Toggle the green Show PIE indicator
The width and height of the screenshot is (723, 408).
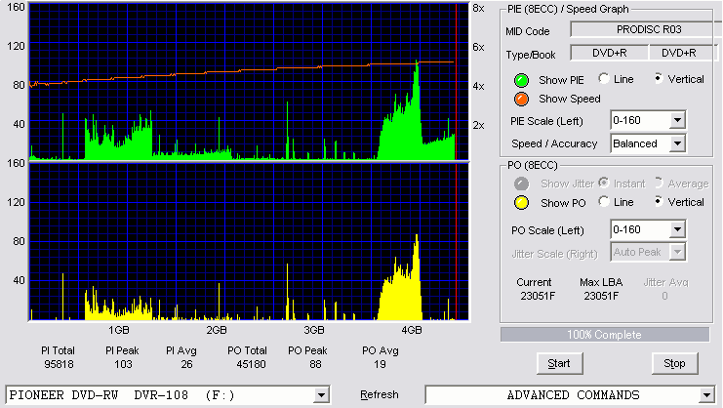(521, 80)
